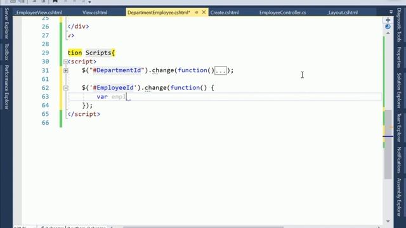Screen dimensions: 406x228
Task: Click the var keyword on line 63
Action: (x=102, y=97)
